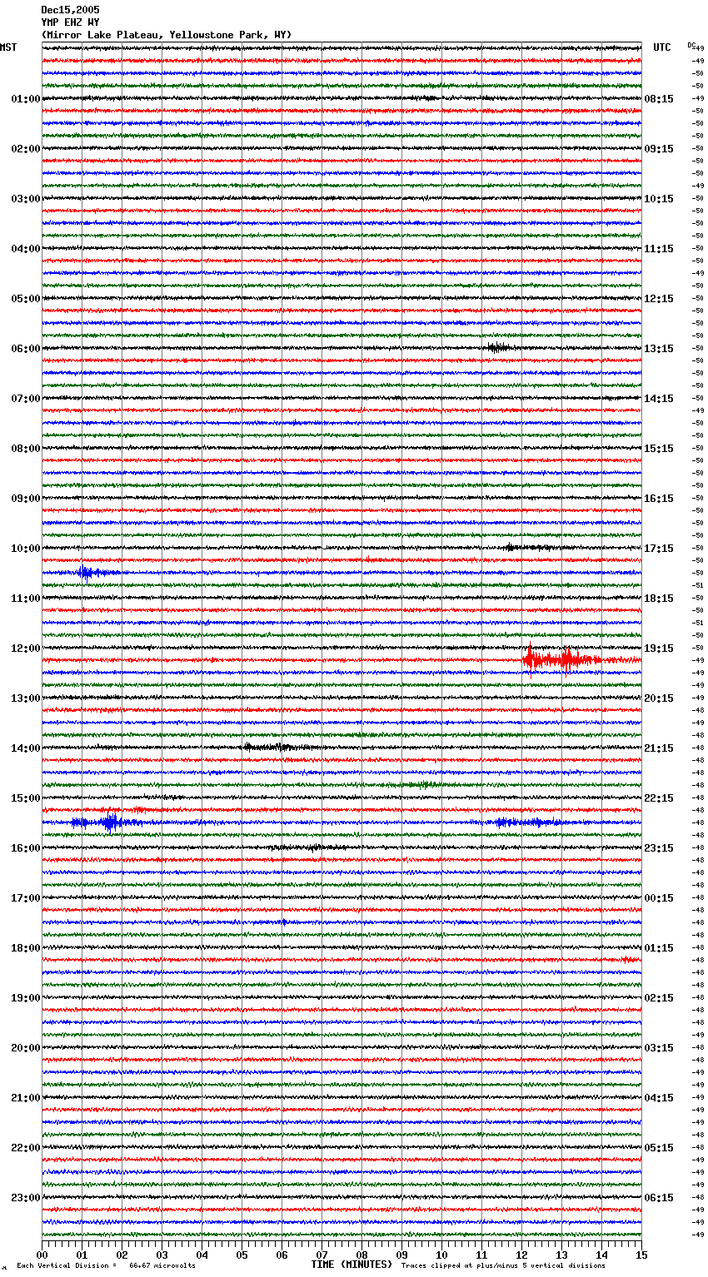Viewport: 708px width, 1277px height.
Task: Select the 11:00 MST row label
Action: (26, 599)
